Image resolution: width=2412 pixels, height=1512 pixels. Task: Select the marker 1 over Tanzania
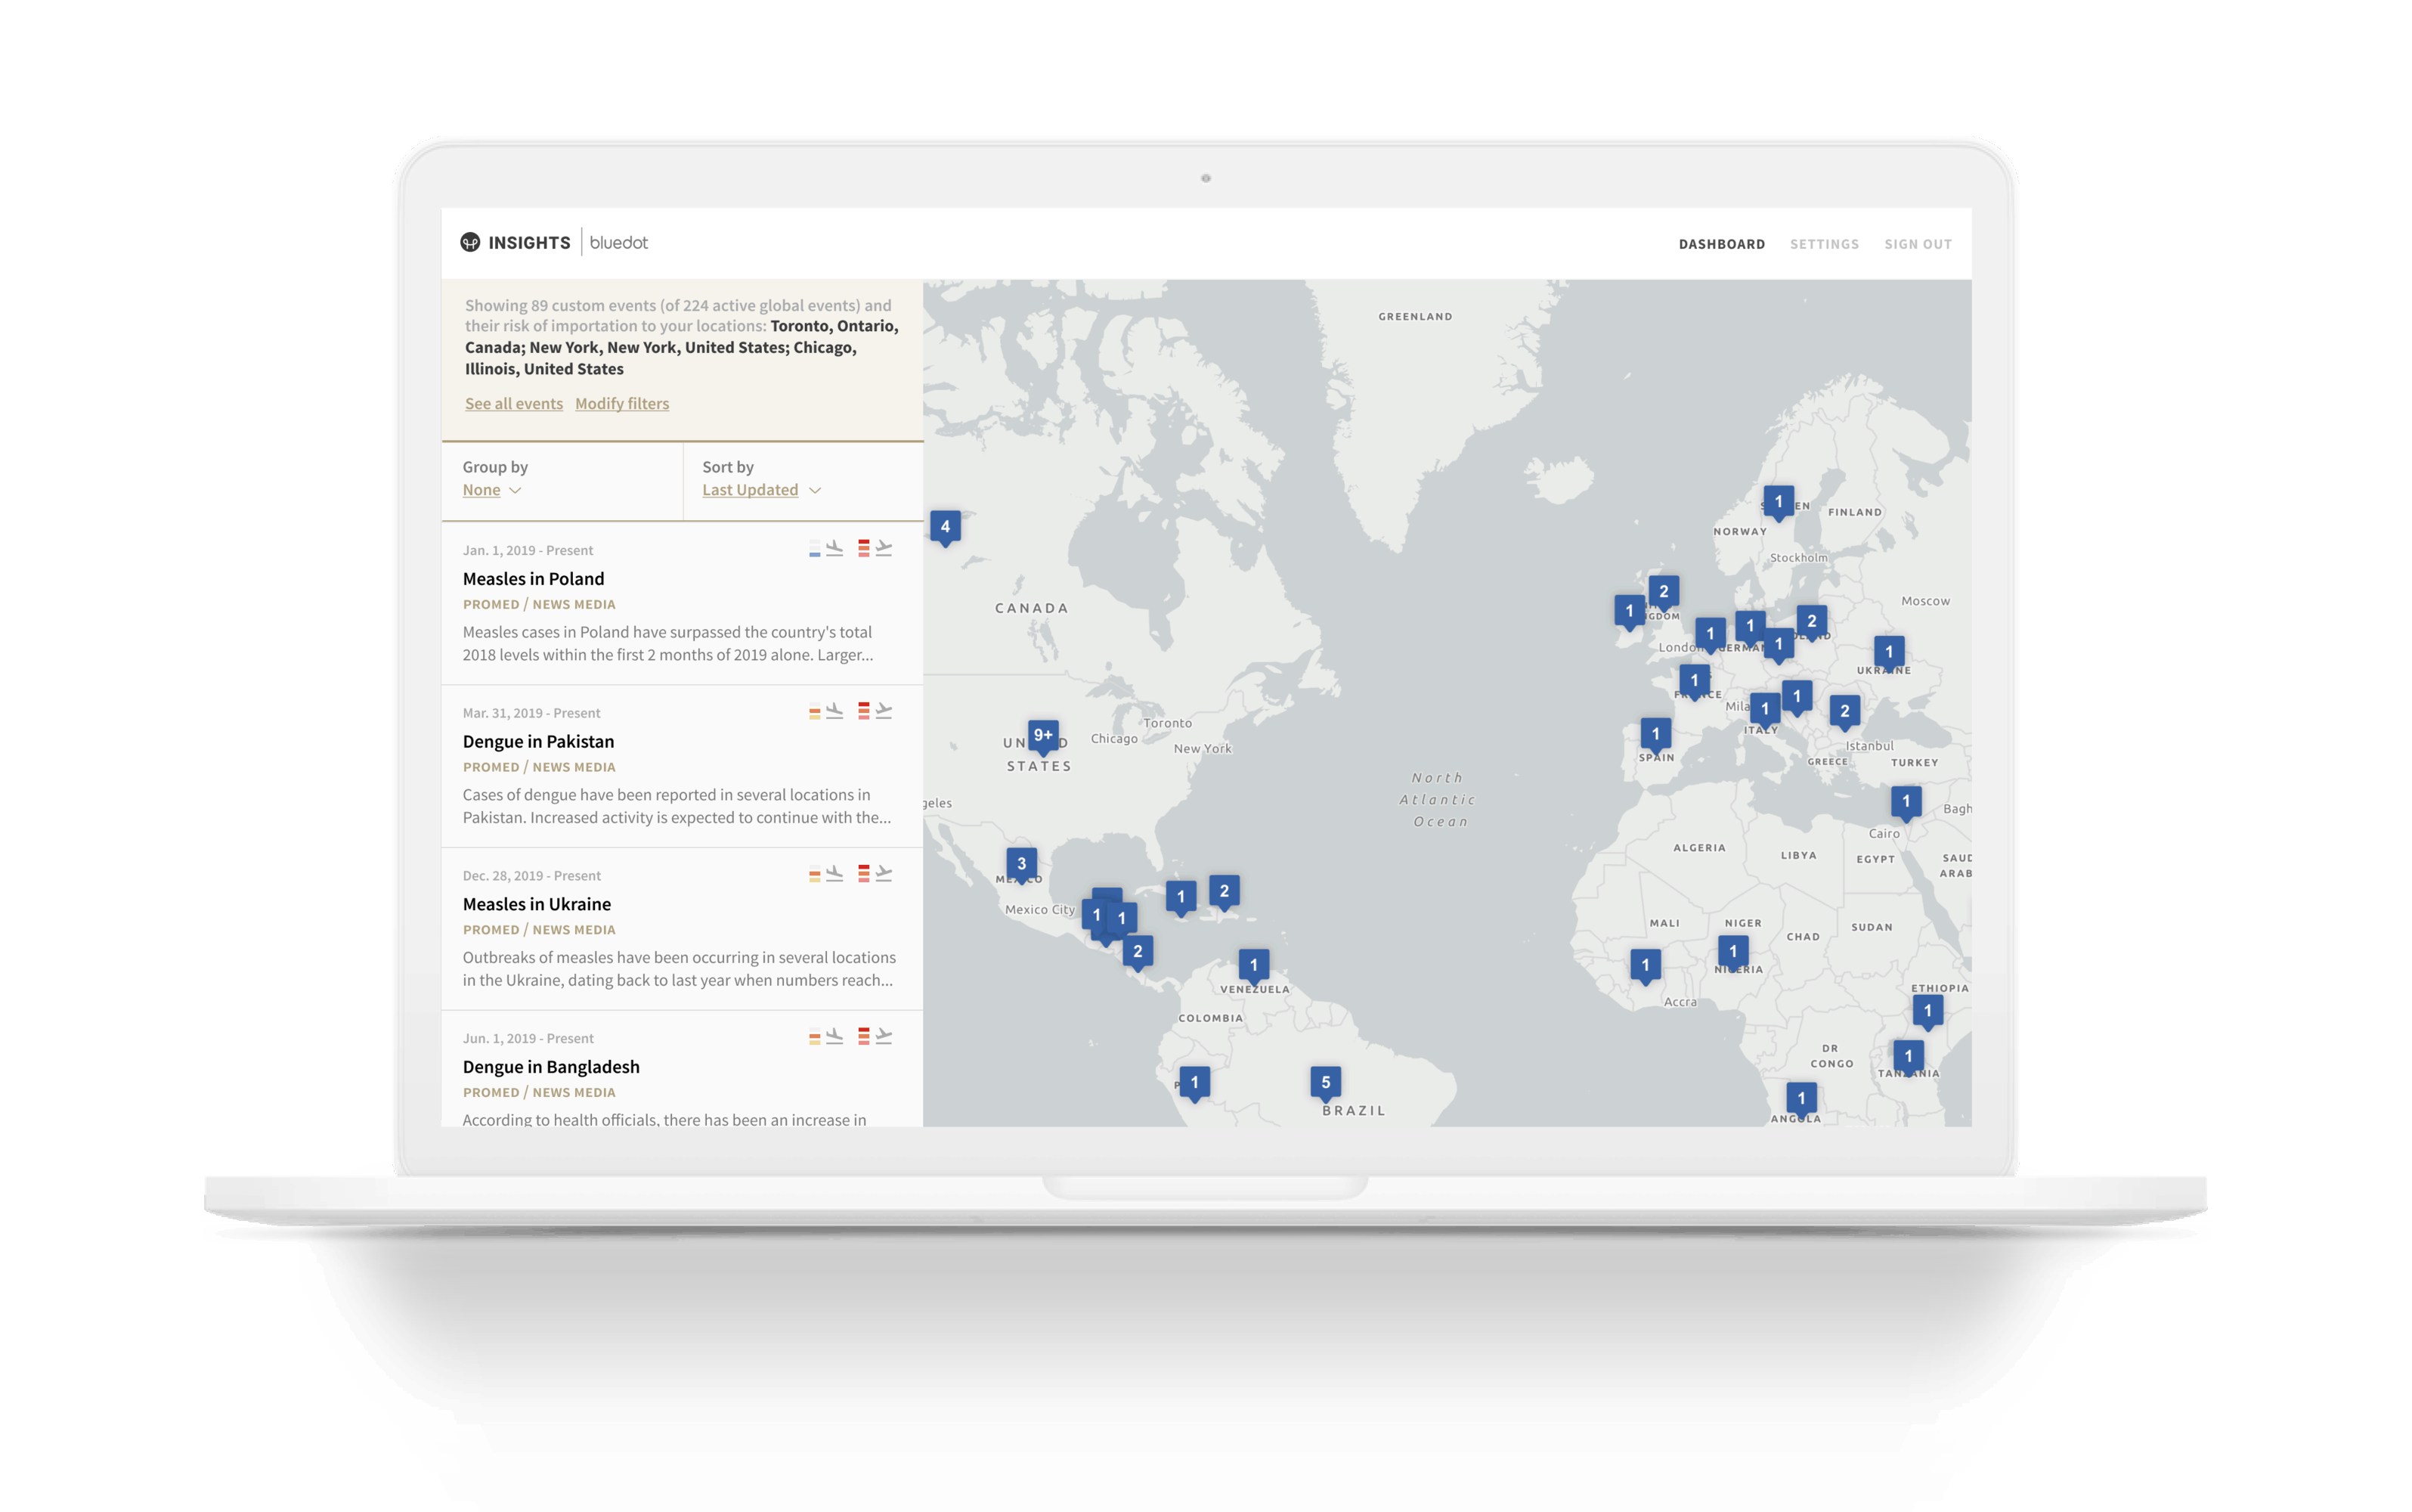coord(1909,1057)
